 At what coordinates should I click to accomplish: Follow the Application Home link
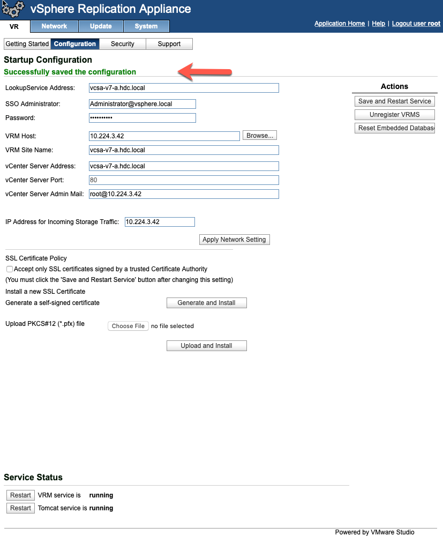(340, 24)
